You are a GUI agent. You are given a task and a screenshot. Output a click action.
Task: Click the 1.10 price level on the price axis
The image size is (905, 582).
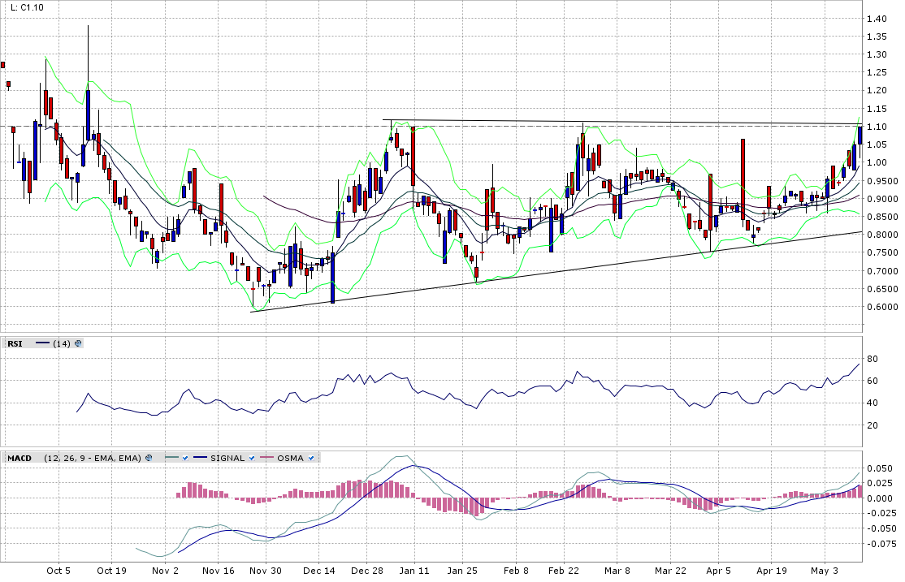[x=876, y=127]
